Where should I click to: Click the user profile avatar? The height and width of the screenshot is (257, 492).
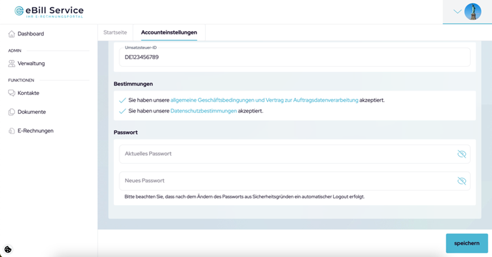472,12
